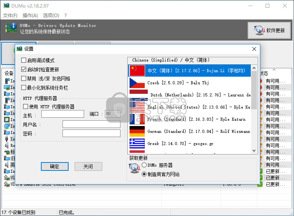Click the 关闭 button in settings
Screen dimensions: 294x216
click(x=88, y=166)
